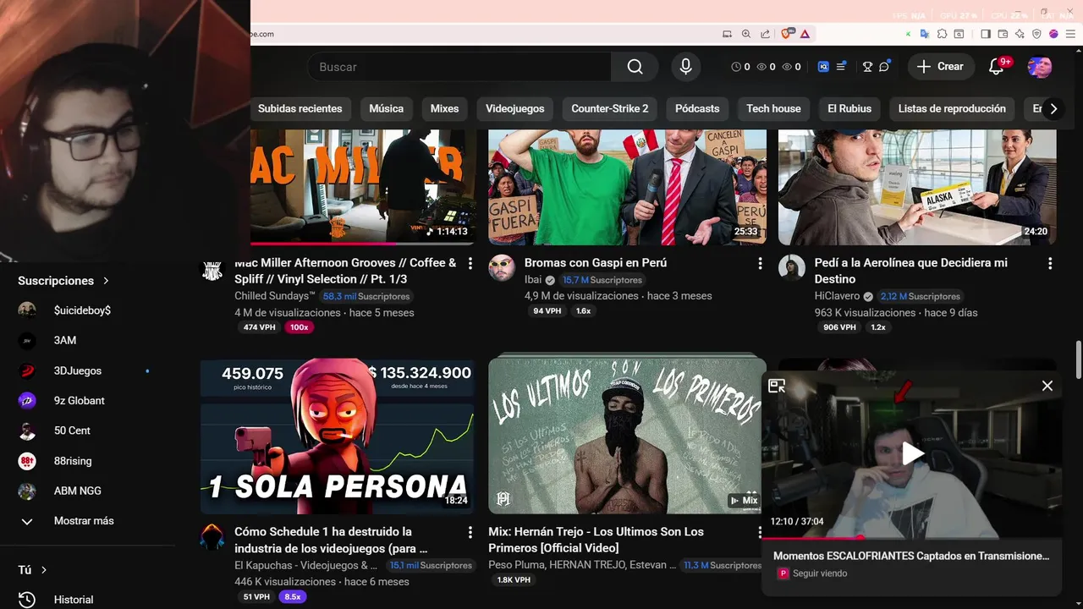Open options menu for Cómo Schedule 1 video

coord(470,533)
